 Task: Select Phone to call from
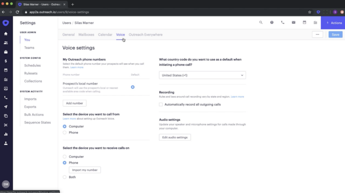64,132
